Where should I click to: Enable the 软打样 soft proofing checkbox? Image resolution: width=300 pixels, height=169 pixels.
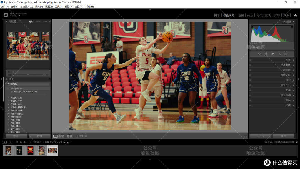pyautogui.click(x=77, y=136)
